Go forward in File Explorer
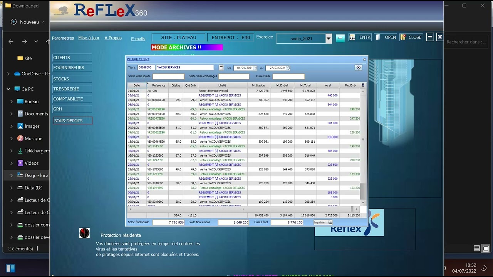493x277 pixels. click(x=24, y=42)
